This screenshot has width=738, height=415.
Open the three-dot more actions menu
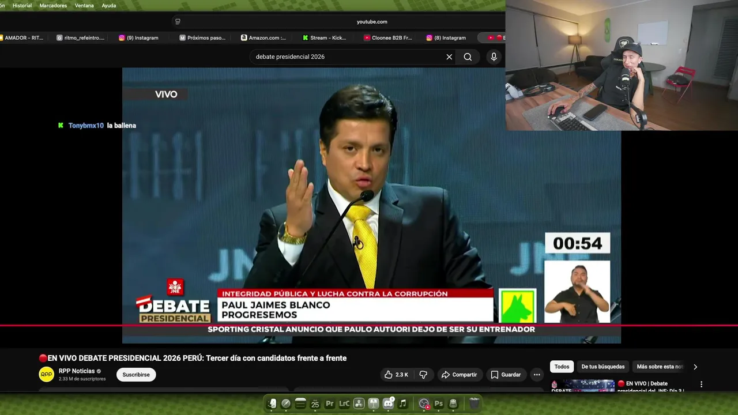[537, 375]
